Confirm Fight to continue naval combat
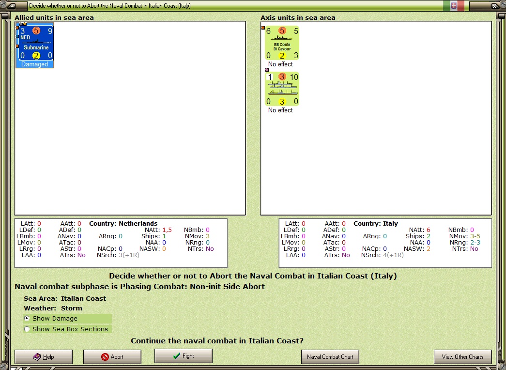 (184, 356)
